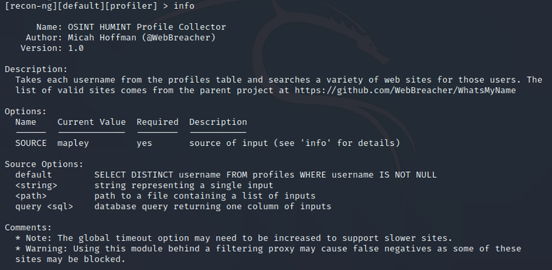Click the SELECT DISTINCT username SQL text
This screenshot has height=270, width=552.
click(x=265, y=175)
